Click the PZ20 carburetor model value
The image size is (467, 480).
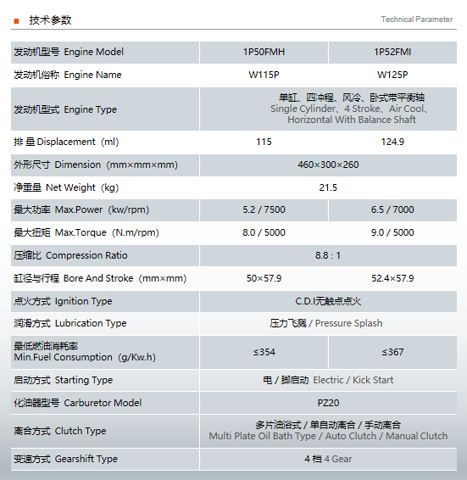point(328,403)
